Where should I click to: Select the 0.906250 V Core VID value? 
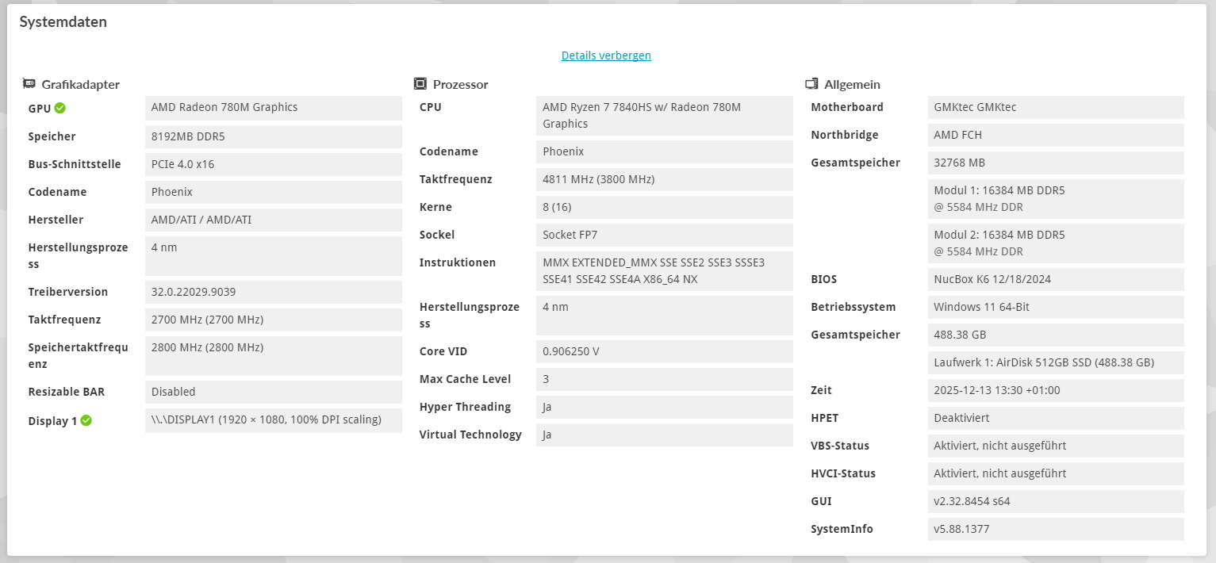665,351
